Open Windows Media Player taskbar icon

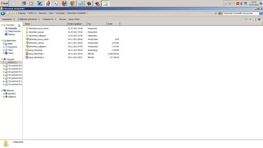(31, 3)
